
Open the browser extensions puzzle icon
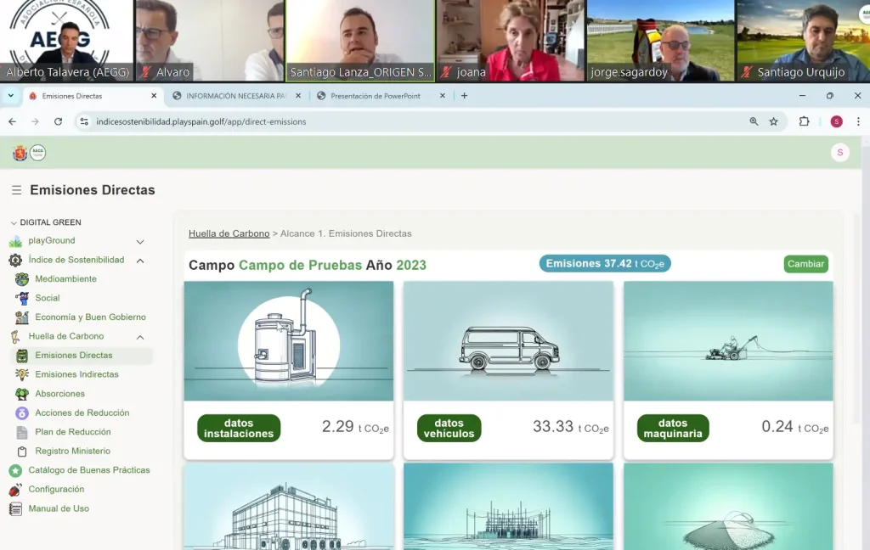point(804,121)
